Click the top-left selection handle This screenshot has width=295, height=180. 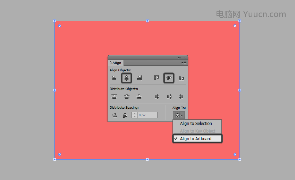[55, 21]
